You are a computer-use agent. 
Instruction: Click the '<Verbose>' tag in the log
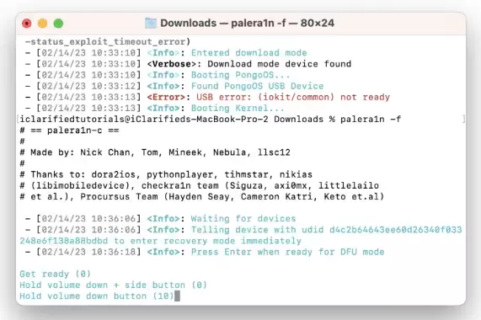pos(171,64)
